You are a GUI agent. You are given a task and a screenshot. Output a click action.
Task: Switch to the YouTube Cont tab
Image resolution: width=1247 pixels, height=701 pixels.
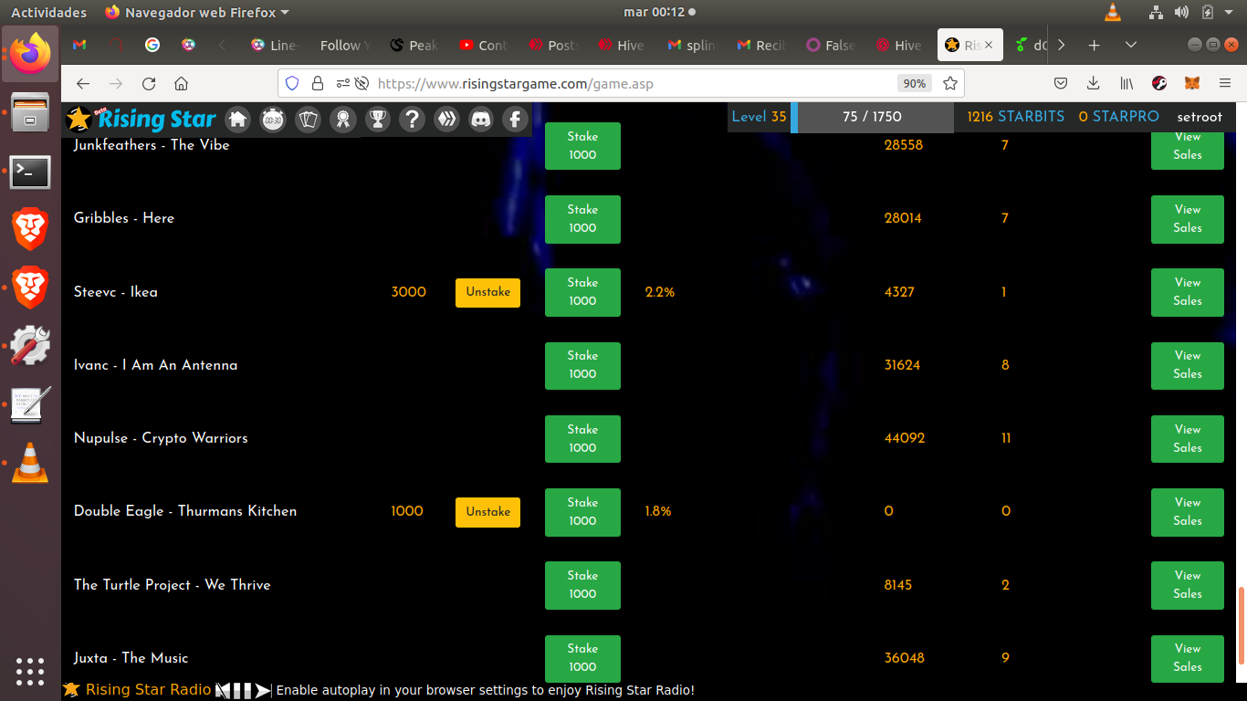coord(485,45)
